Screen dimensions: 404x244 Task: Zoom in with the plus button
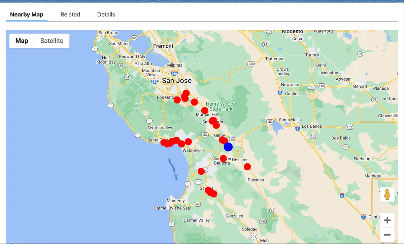[x=387, y=220]
